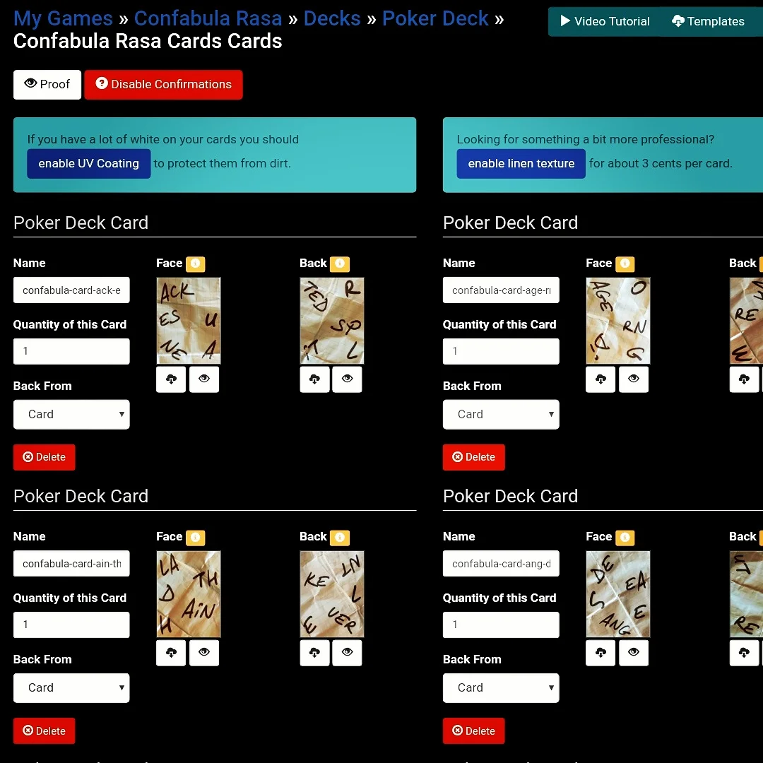Open Face info icon on confabula-card-age card
This screenshot has height=763, width=763.
625,264
